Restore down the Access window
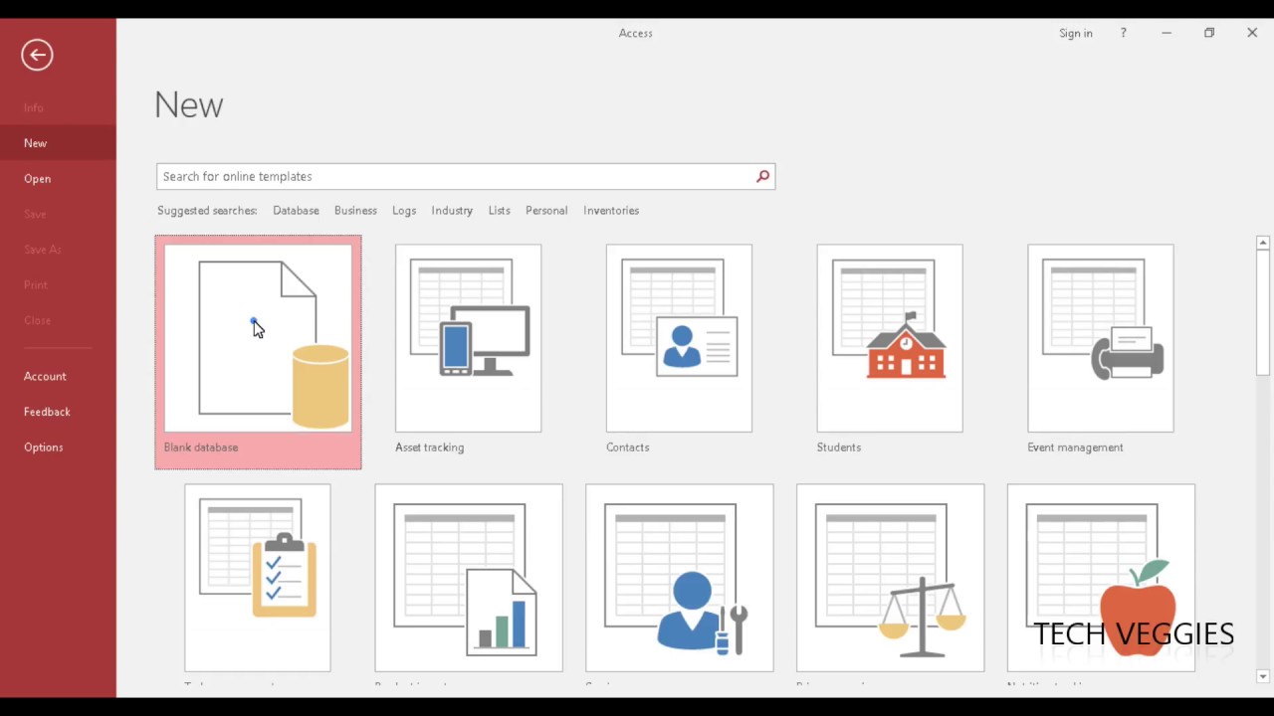The image size is (1274, 716). (1209, 33)
